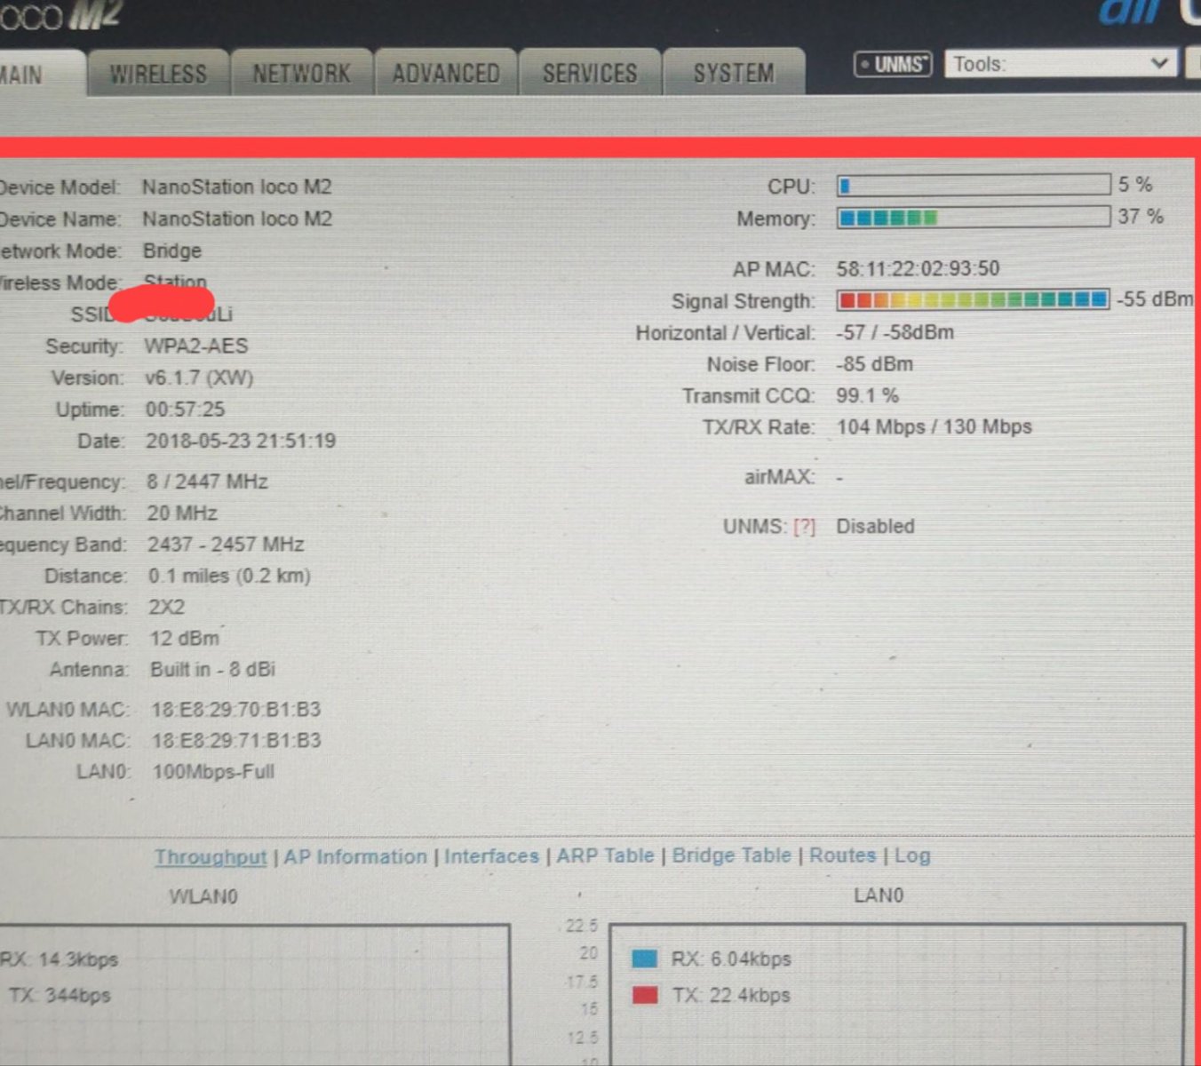Go to the Advanced tab

coord(446,73)
